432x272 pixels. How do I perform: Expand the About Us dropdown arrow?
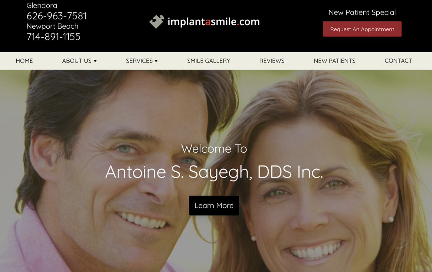(x=95, y=61)
